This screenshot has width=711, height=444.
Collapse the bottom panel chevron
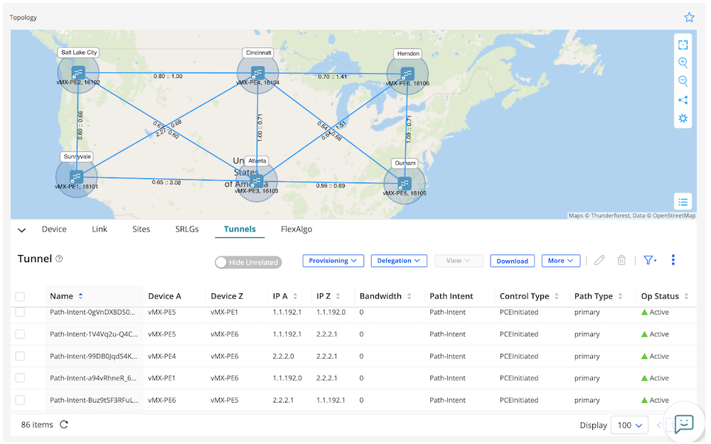[21, 229]
